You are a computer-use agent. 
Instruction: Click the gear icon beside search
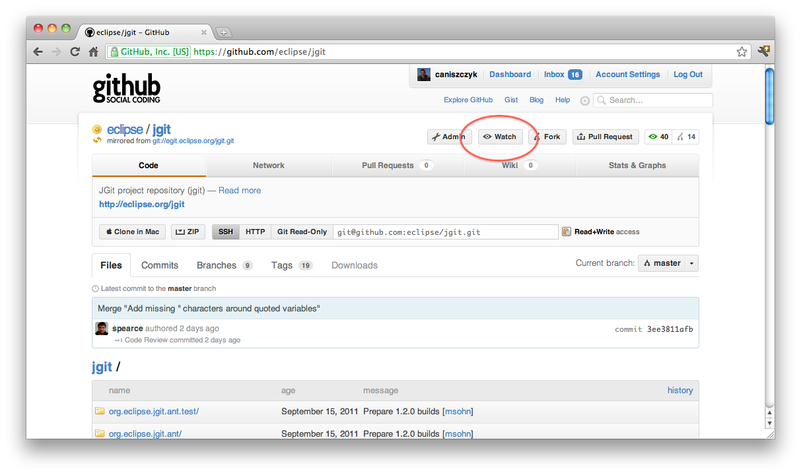[584, 101]
